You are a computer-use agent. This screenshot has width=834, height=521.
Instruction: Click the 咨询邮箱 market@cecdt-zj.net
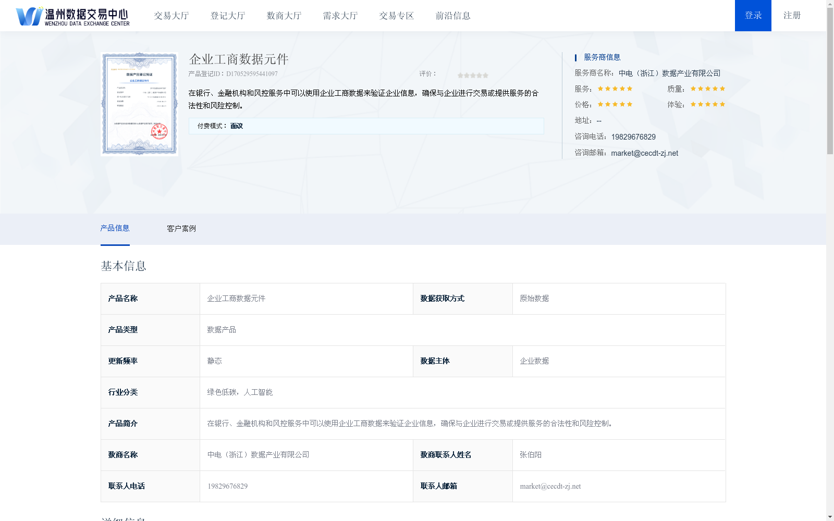point(644,153)
